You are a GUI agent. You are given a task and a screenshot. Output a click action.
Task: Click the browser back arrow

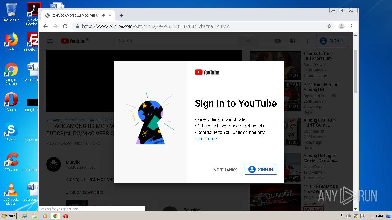[x=46, y=26]
